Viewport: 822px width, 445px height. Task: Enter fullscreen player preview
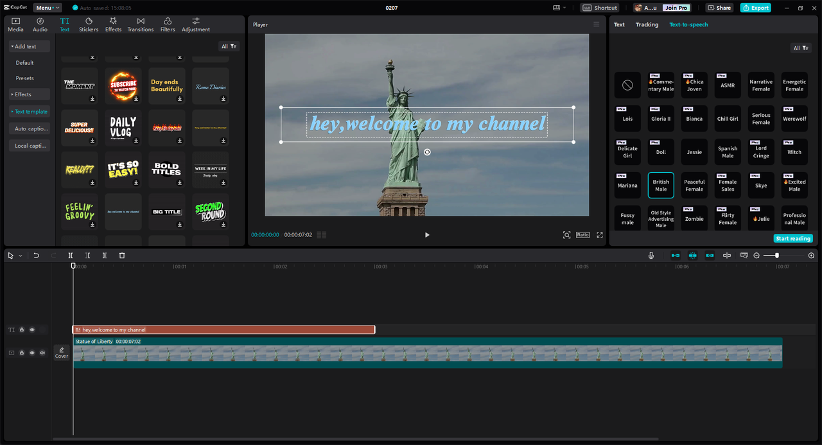[x=600, y=235]
